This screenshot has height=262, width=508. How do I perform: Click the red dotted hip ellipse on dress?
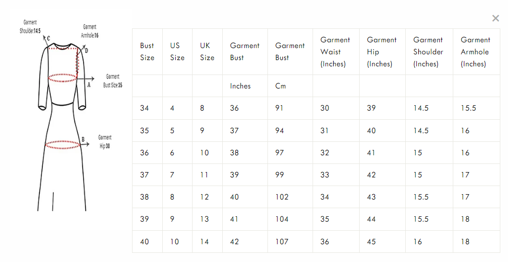(62, 145)
